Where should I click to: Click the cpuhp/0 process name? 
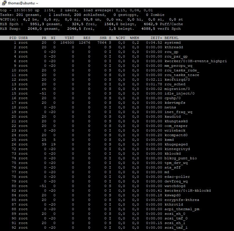click(x=173, y=98)
